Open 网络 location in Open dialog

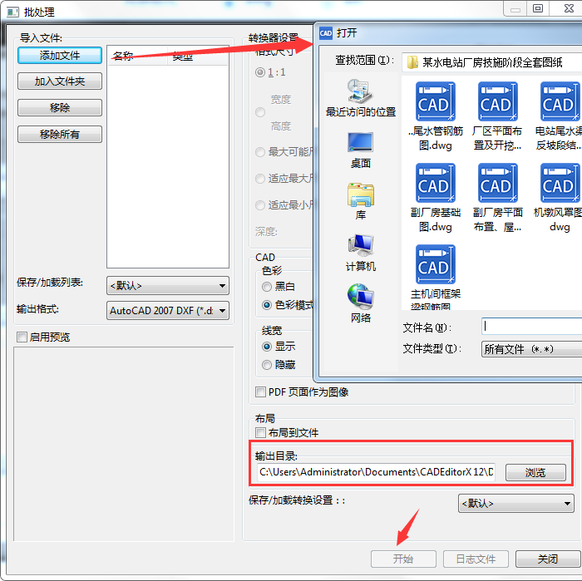click(x=360, y=303)
